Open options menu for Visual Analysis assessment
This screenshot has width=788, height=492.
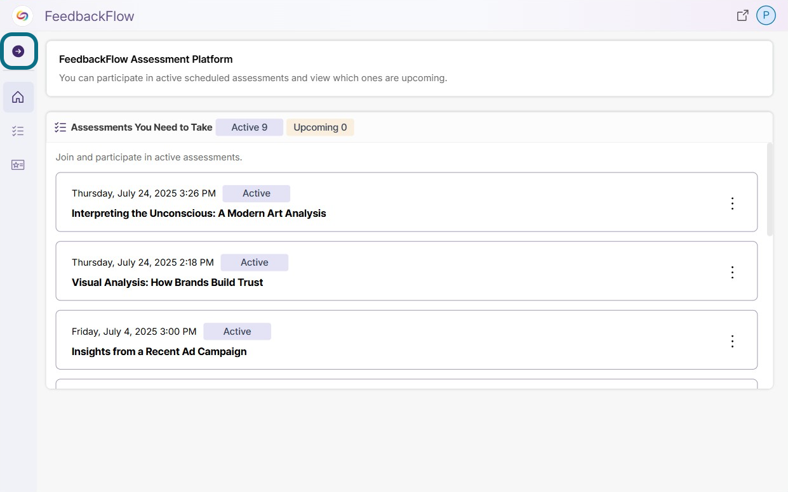coord(732,273)
